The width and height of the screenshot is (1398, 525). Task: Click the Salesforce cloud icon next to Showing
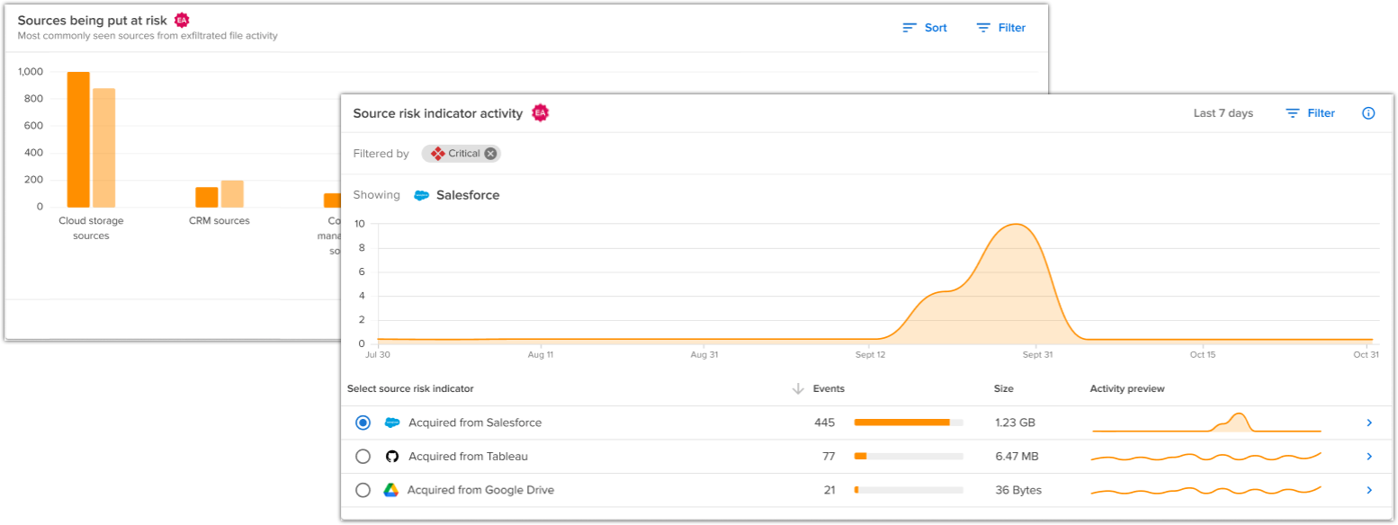(421, 195)
